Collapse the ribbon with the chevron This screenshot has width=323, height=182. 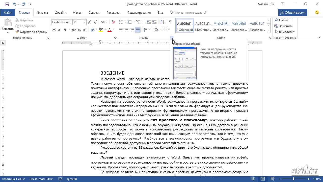(319, 38)
